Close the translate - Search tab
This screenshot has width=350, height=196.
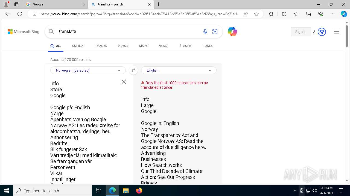coord(149,4)
